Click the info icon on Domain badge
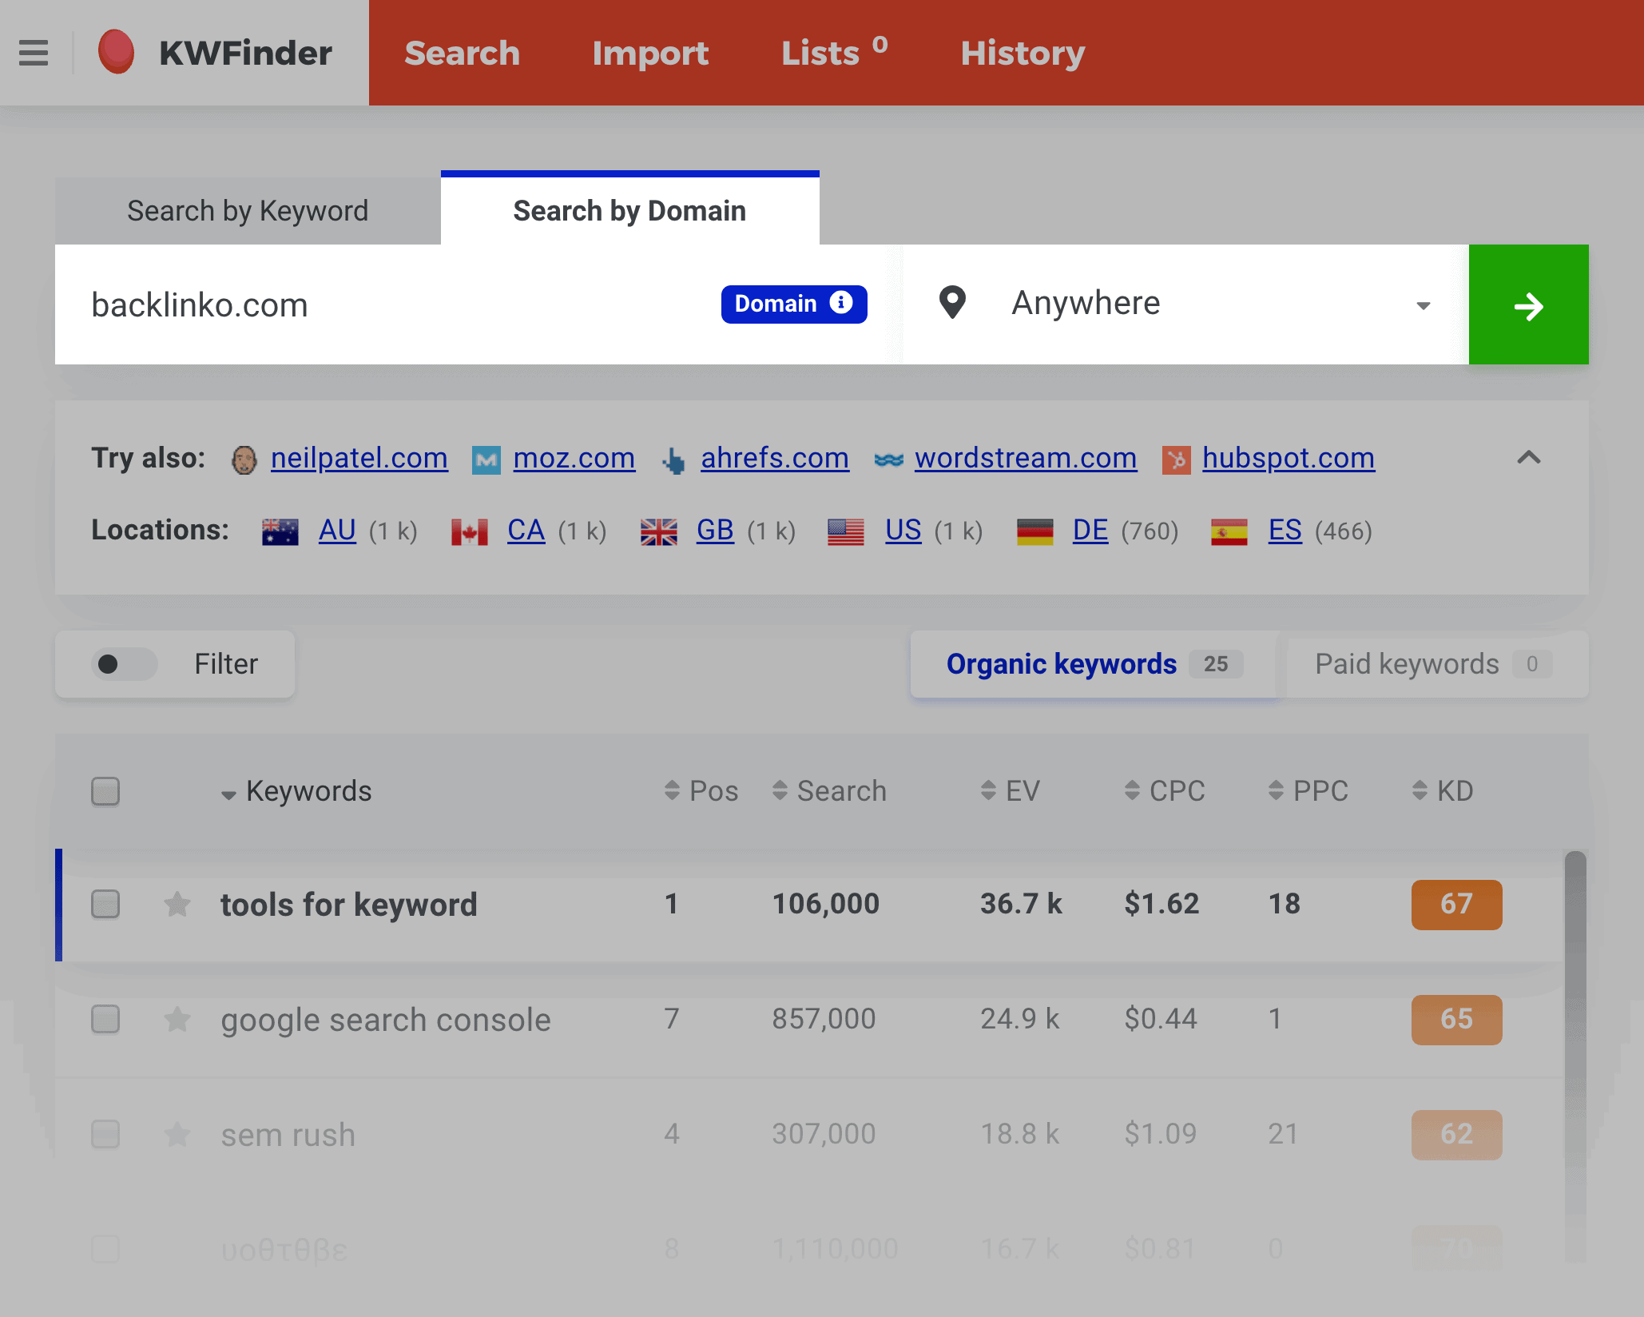This screenshot has width=1644, height=1317. 841,303
